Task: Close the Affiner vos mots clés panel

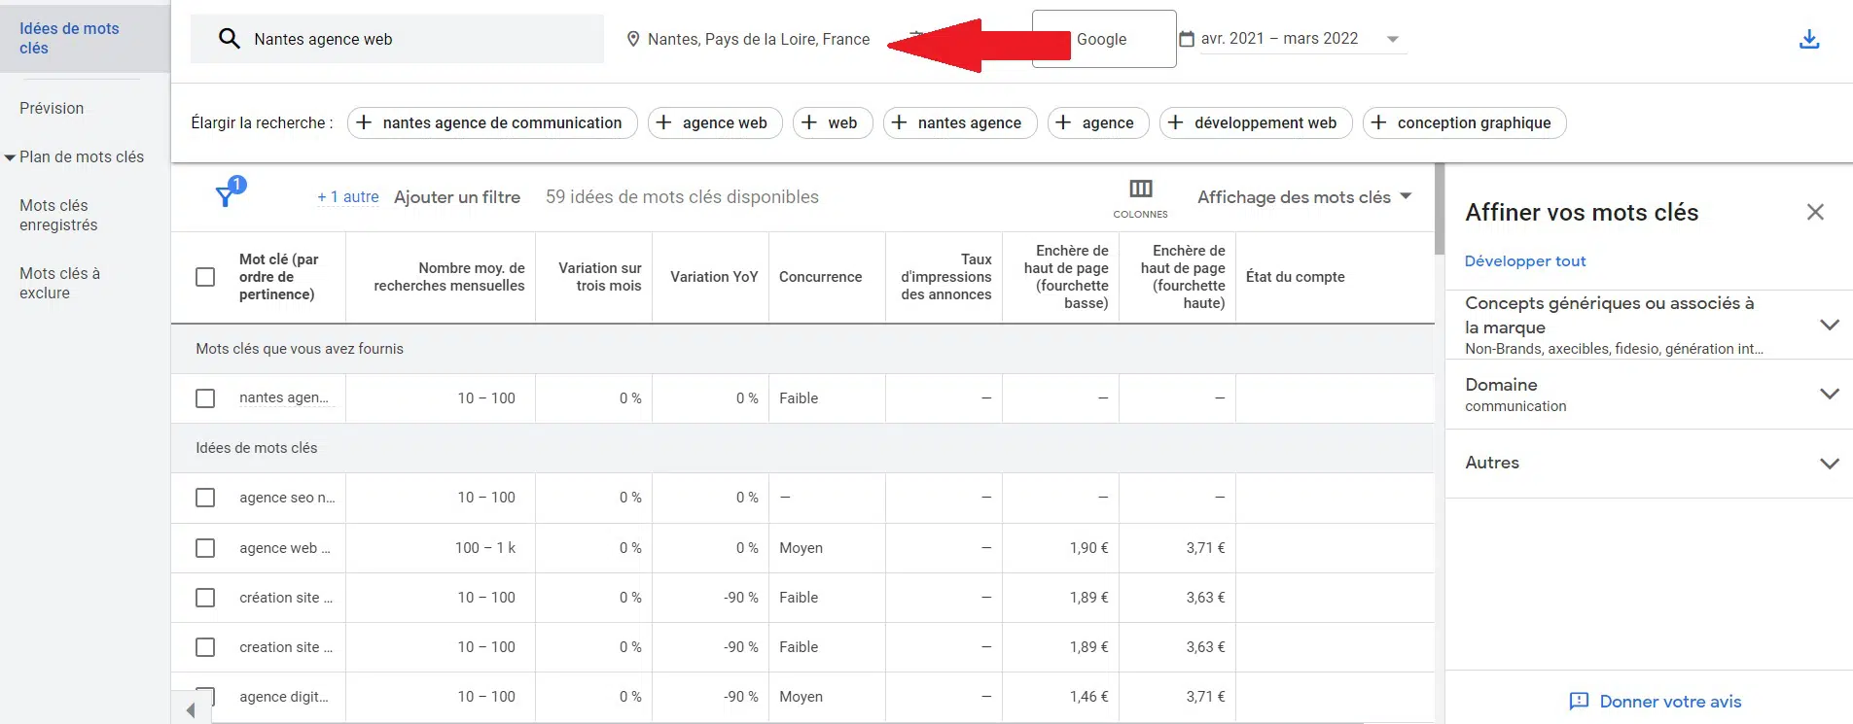Action: (1814, 212)
